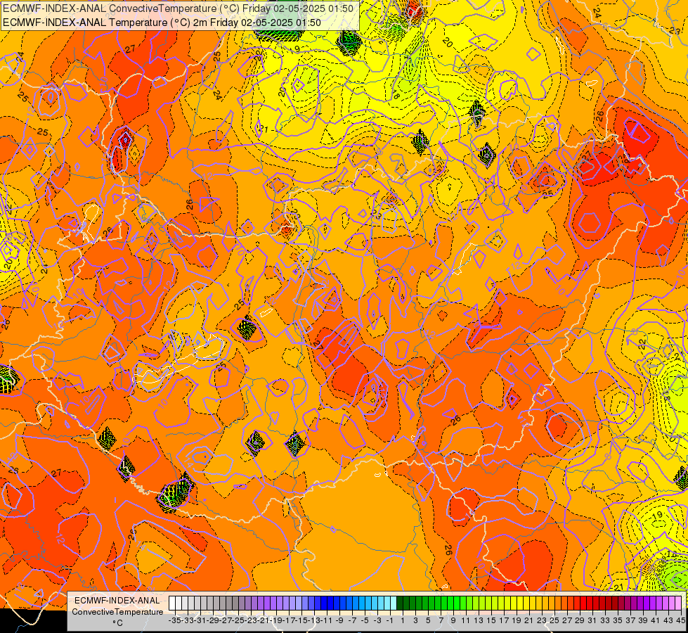Image resolution: width=688 pixels, height=633 pixels.
Task: Click the 31 legend scale value
Action: 593,620
